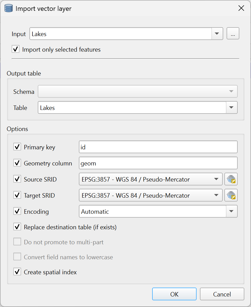Screen dimensions: 251x307
Task: Open the Source SRID coordinate system dropdown
Action: pos(216,179)
